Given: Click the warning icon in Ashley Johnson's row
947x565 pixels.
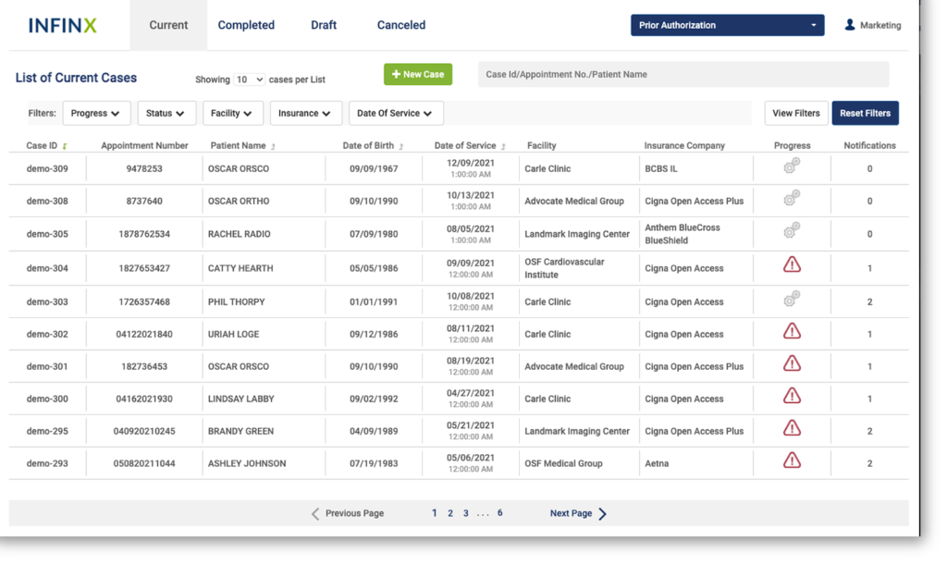Looking at the screenshot, I should click(792, 461).
